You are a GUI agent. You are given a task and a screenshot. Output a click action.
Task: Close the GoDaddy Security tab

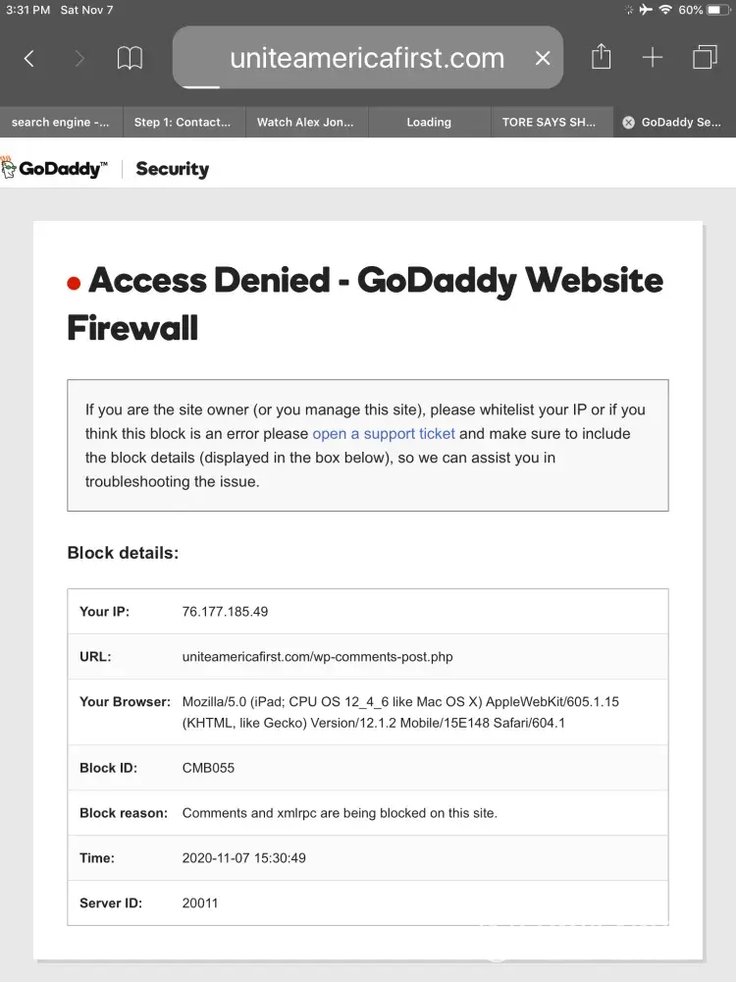tap(629, 123)
